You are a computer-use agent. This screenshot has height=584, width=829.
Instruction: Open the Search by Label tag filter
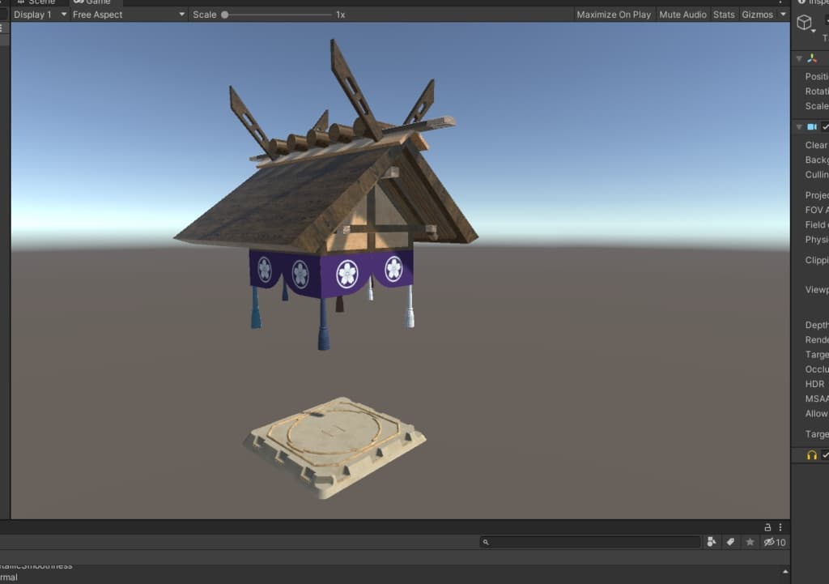730,542
